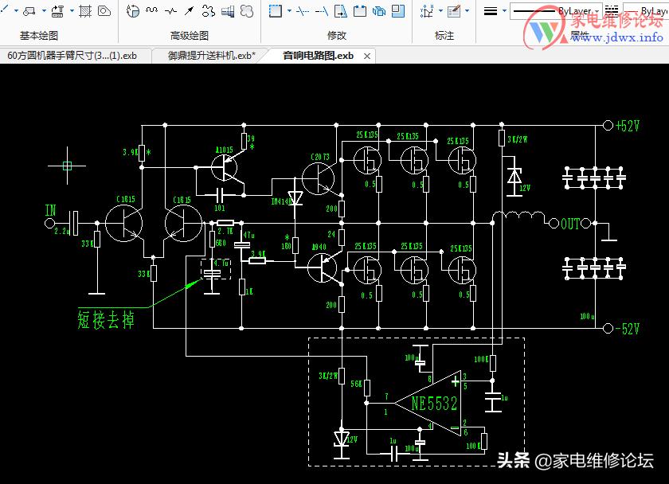Switch to the 60方圆机器手臂尺寸 drawing tab
The image size is (669, 484).
pos(72,56)
